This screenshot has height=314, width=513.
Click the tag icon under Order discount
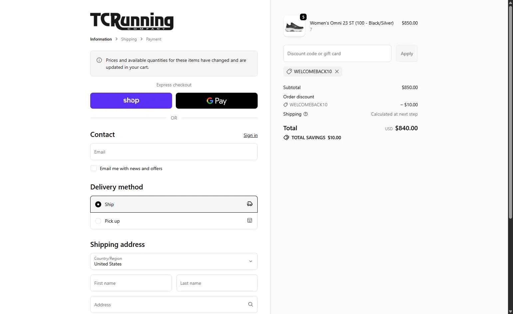pos(286,105)
